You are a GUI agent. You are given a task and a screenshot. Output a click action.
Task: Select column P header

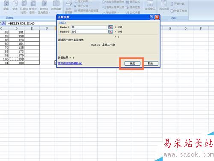(x=201, y=28)
